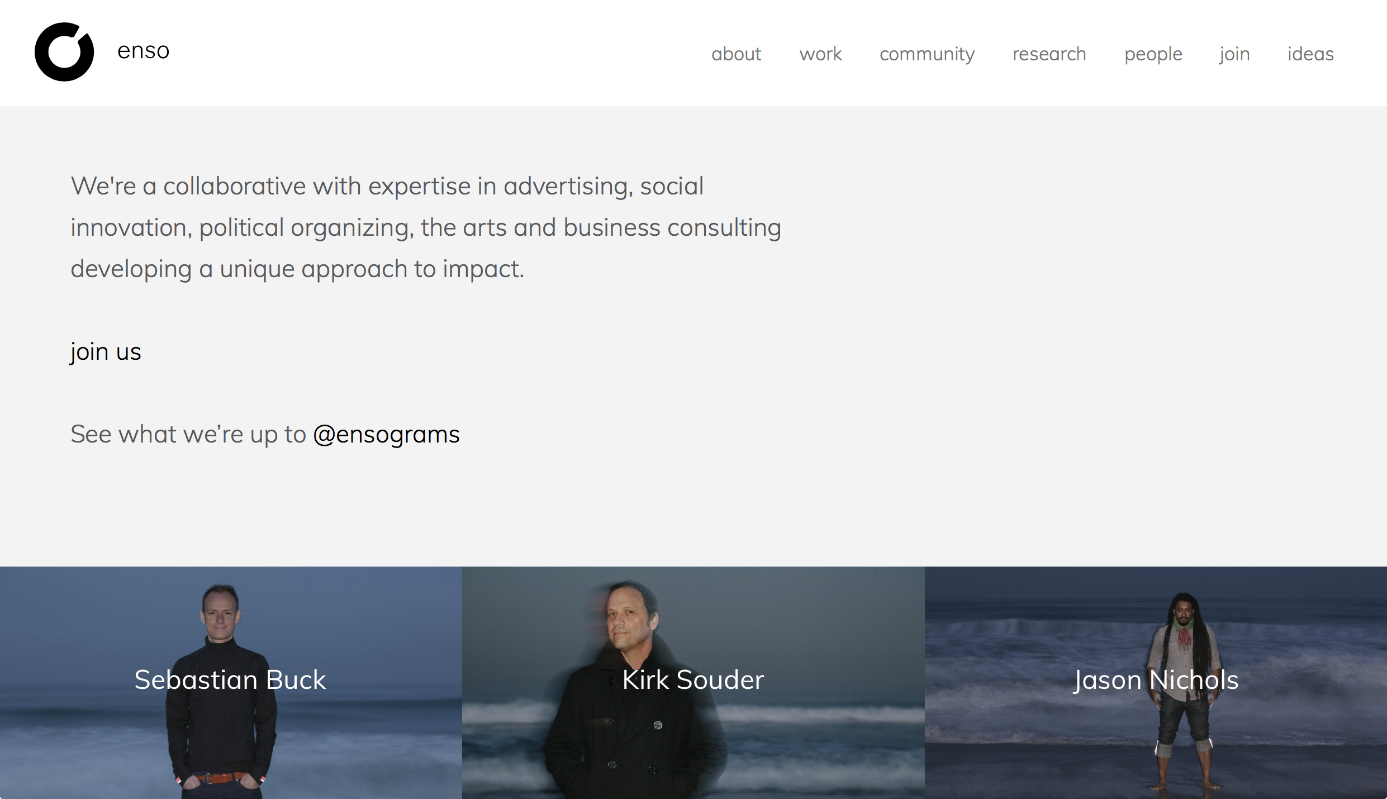Click join in the top navigation
This screenshot has width=1387, height=799.
pyautogui.click(x=1234, y=54)
